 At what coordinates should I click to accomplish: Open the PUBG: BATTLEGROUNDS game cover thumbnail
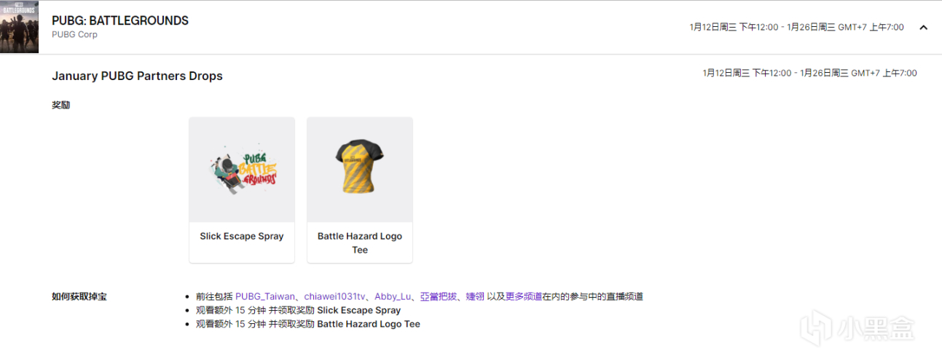(19, 27)
